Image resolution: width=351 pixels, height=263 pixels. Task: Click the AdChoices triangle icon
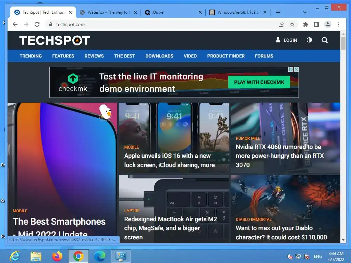point(291,69)
